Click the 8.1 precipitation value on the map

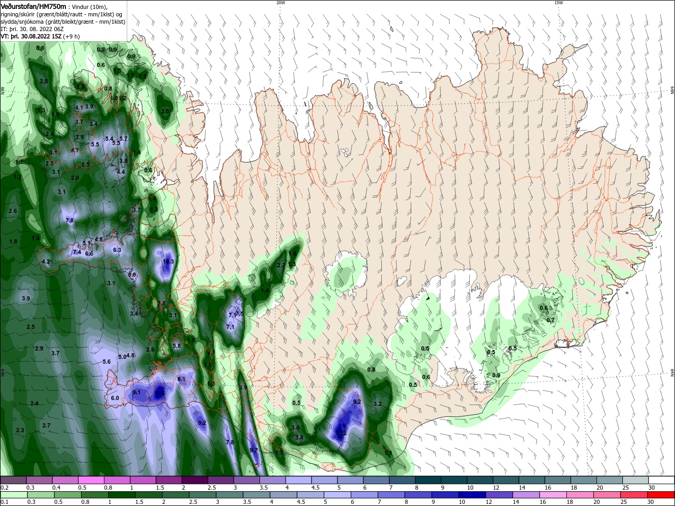pyautogui.click(x=181, y=379)
